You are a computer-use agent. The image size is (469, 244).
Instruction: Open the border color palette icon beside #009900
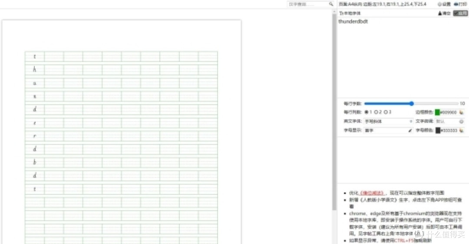point(462,112)
